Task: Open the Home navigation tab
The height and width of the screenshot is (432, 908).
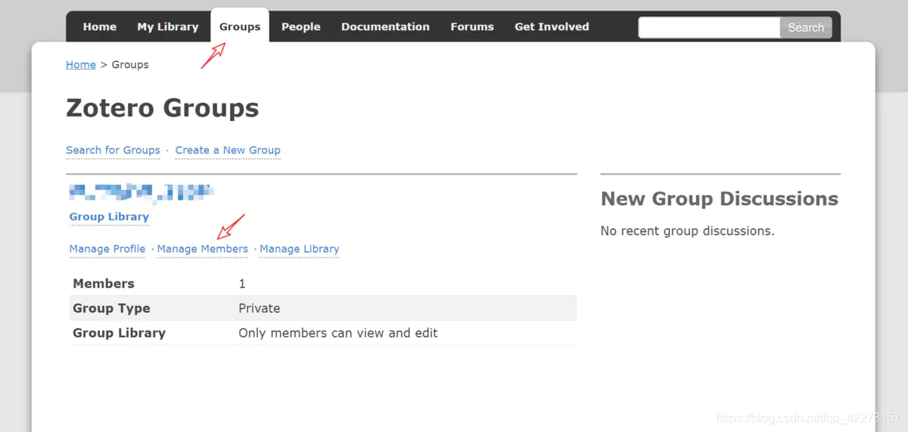Action: 100,26
